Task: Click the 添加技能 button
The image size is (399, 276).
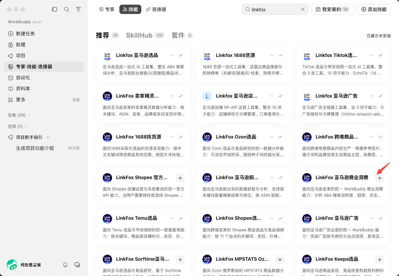Action: 374,9
